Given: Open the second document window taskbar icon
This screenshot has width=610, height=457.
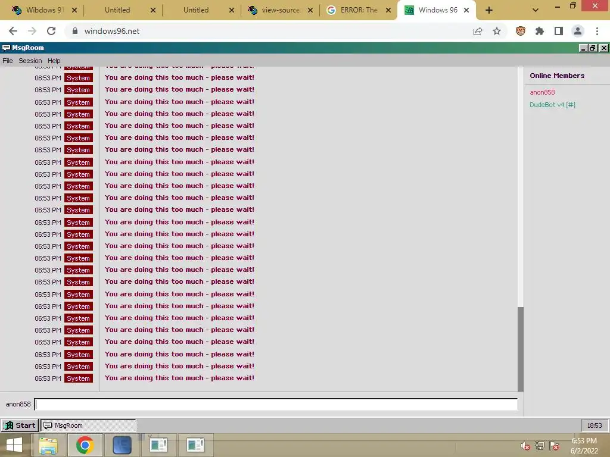Looking at the screenshot, I should tap(195, 445).
